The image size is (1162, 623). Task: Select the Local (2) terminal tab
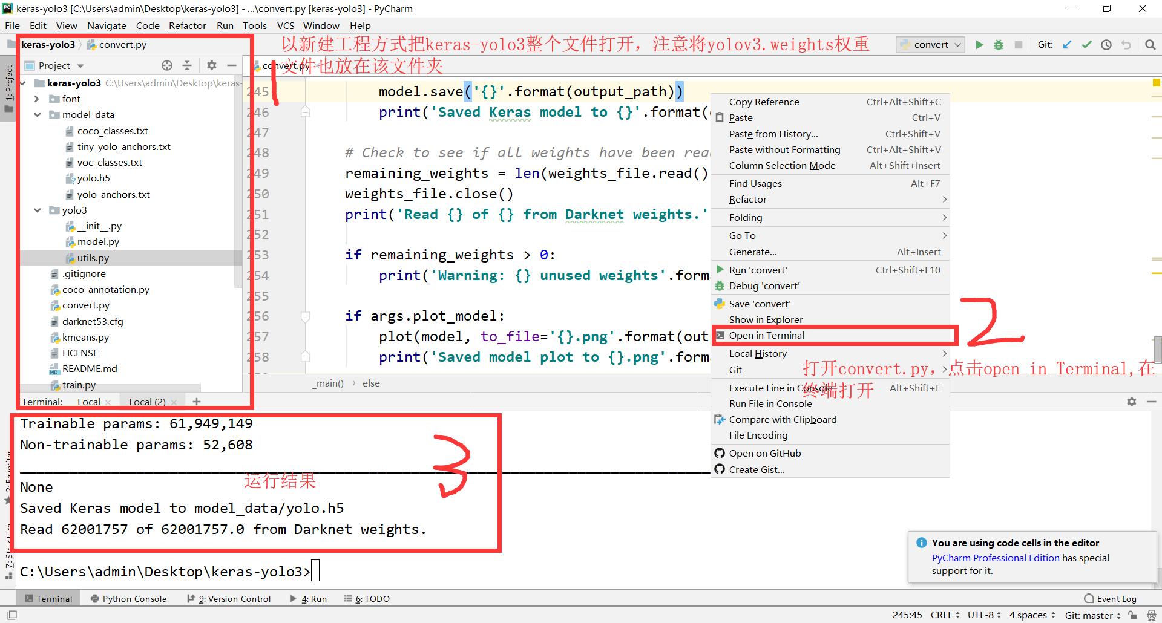tap(147, 402)
